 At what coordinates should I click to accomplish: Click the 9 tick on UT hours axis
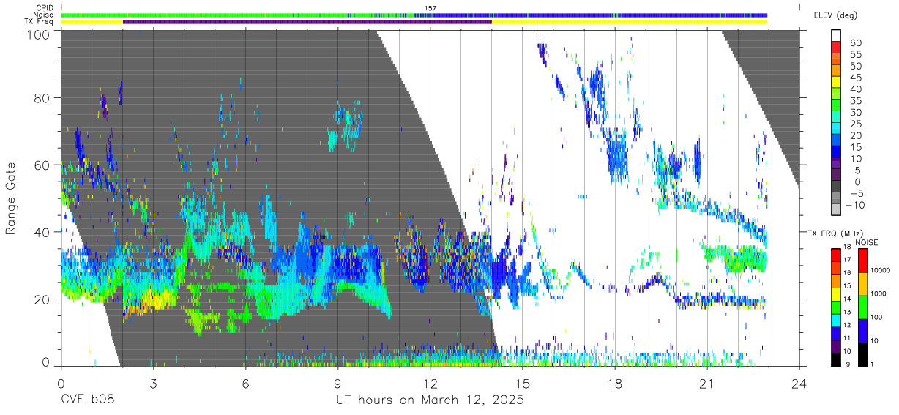pyautogui.click(x=337, y=384)
